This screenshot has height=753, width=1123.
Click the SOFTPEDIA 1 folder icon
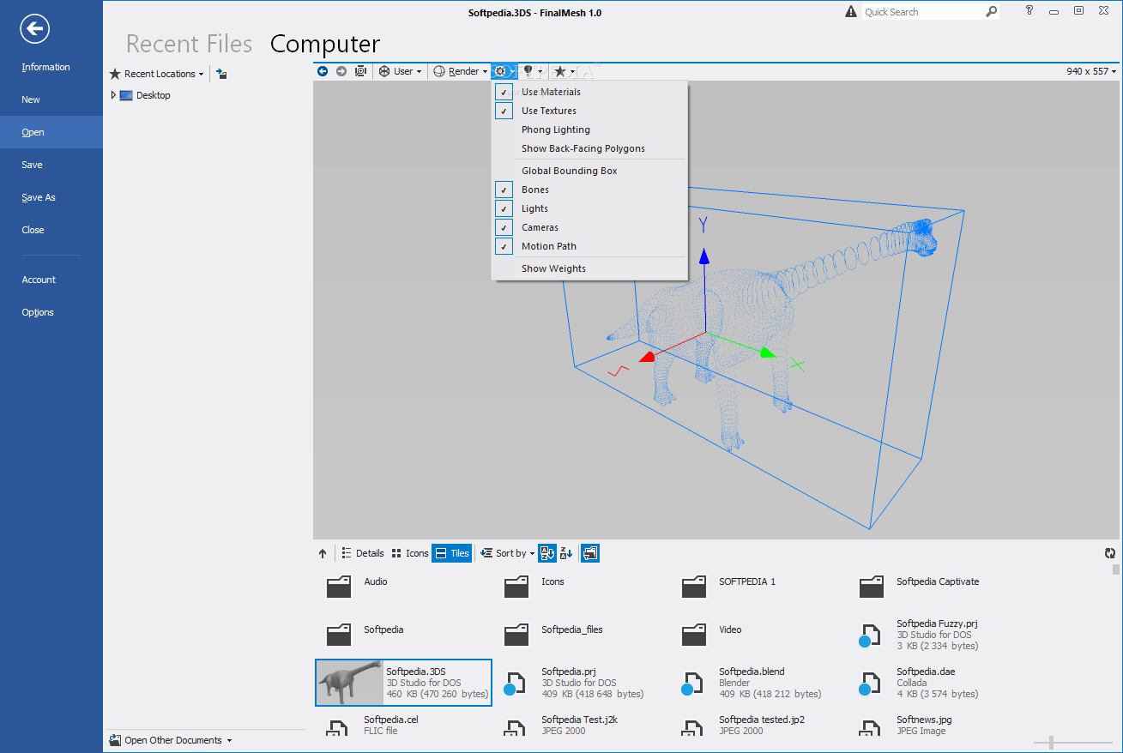click(x=694, y=587)
